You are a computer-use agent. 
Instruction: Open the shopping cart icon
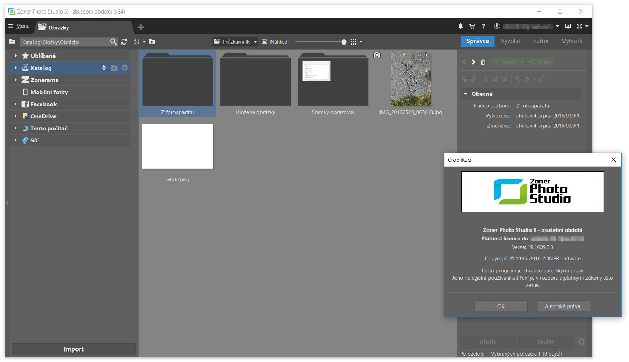pyautogui.click(x=472, y=26)
